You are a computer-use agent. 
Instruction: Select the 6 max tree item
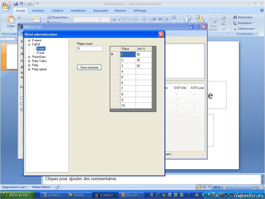tap(40, 53)
